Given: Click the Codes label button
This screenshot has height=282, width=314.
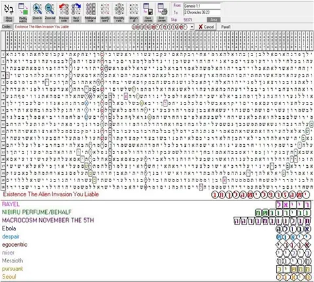Looking at the screenshot, I should pyautogui.click(x=7, y=27).
